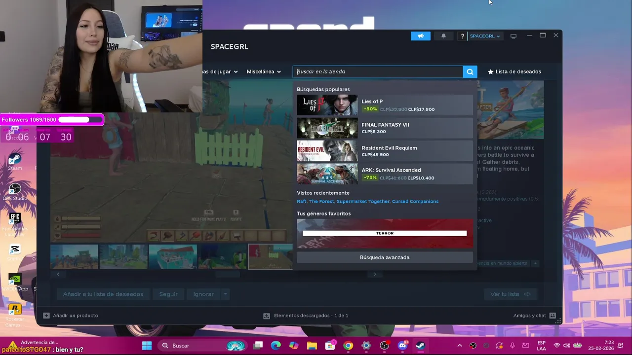Open Discord from the taskbar
This screenshot has width=632, height=355.
[x=402, y=346]
